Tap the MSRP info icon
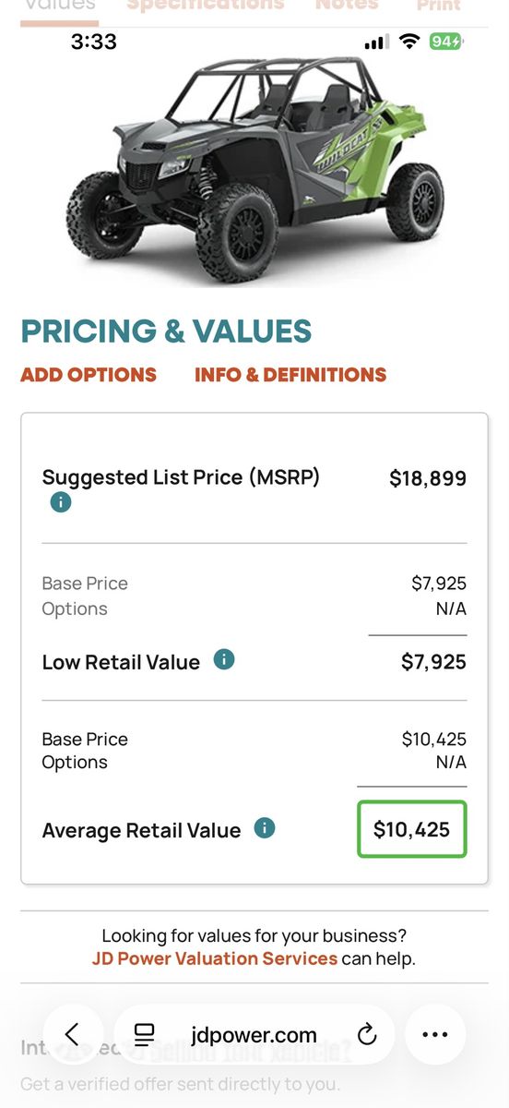 click(61, 503)
